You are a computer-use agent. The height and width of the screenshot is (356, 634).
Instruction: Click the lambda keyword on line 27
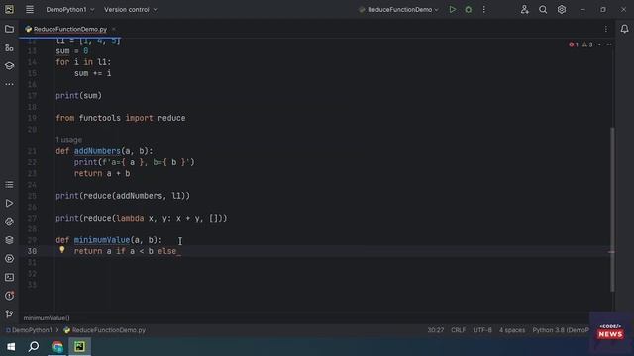(130, 218)
